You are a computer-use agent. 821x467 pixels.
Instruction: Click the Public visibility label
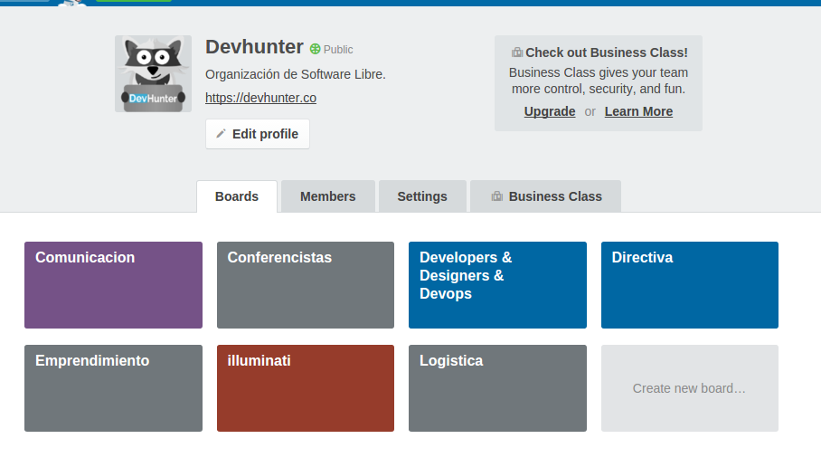coord(338,50)
